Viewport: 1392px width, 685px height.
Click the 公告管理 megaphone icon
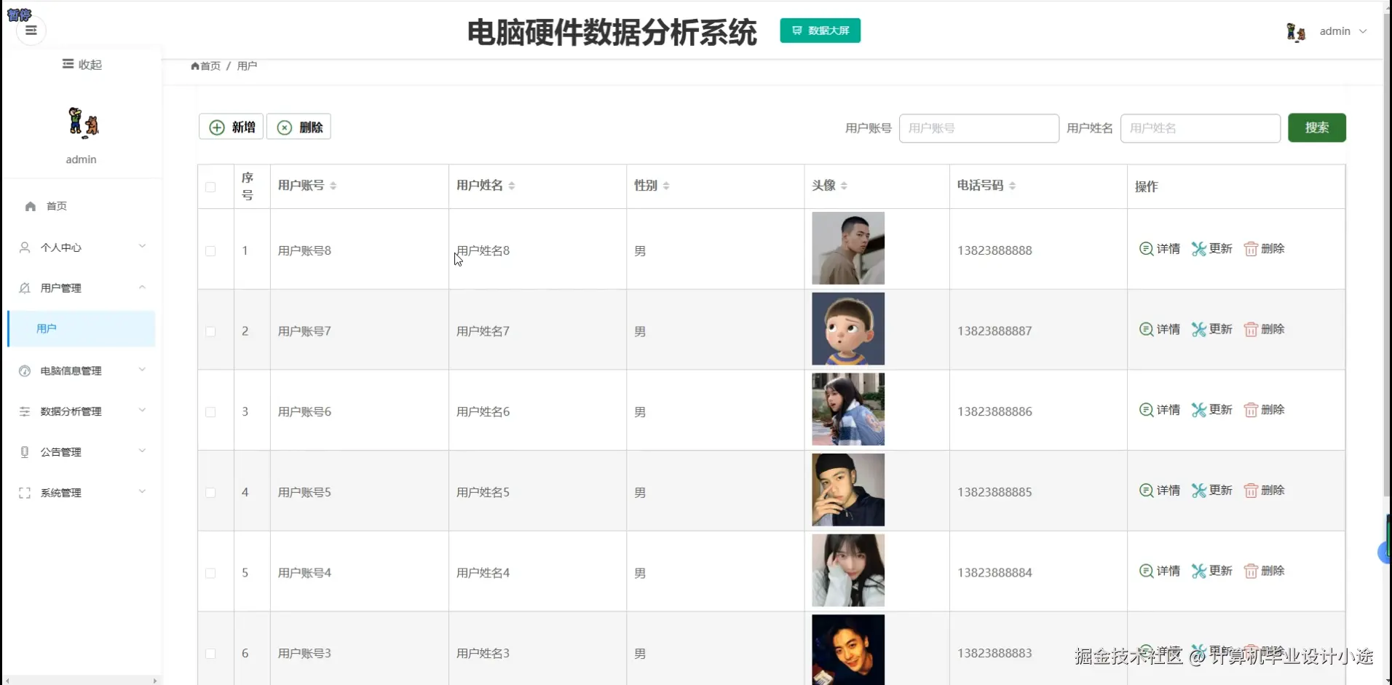pyautogui.click(x=25, y=451)
